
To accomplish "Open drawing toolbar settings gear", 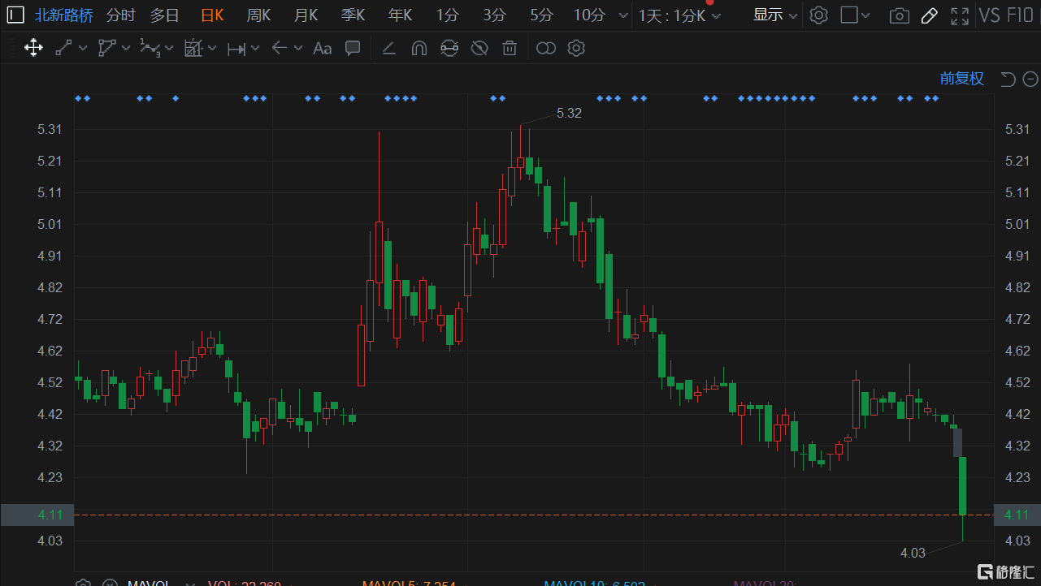I will [x=576, y=48].
